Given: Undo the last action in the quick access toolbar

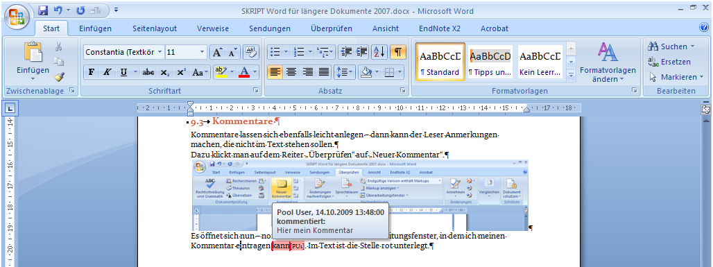Looking at the screenshot, I should point(58,10).
